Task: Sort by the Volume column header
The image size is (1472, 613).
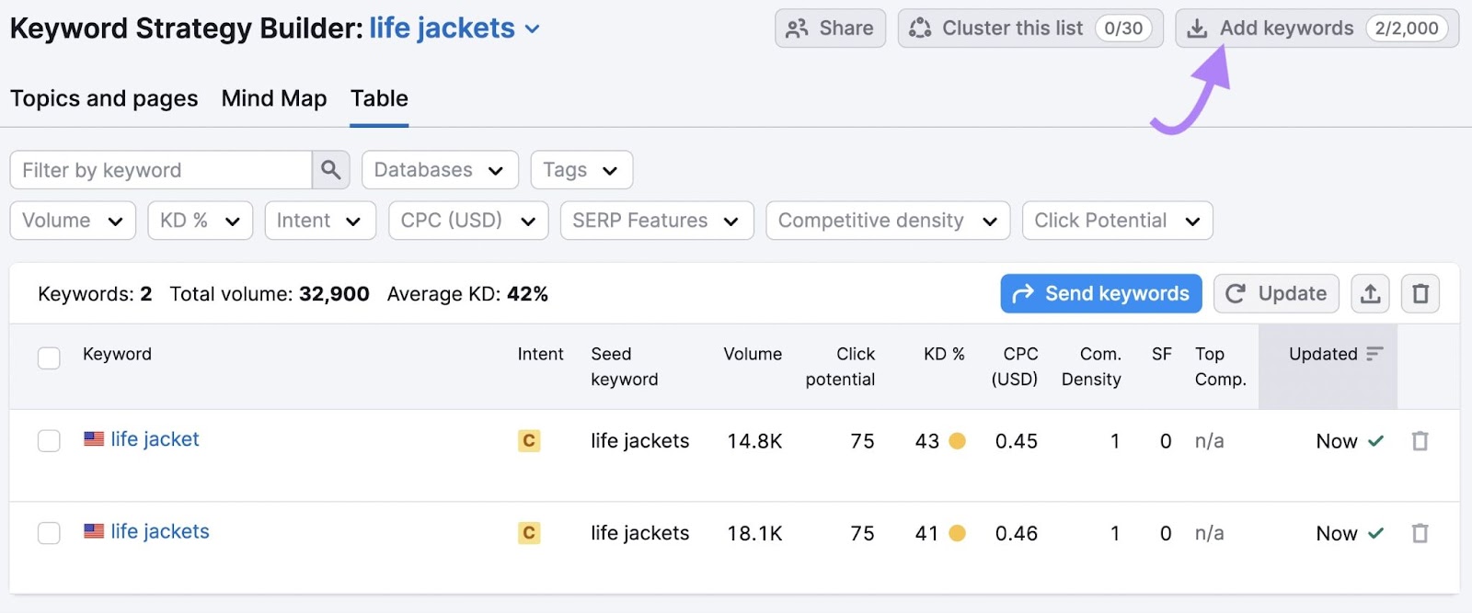Action: [753, 354]
